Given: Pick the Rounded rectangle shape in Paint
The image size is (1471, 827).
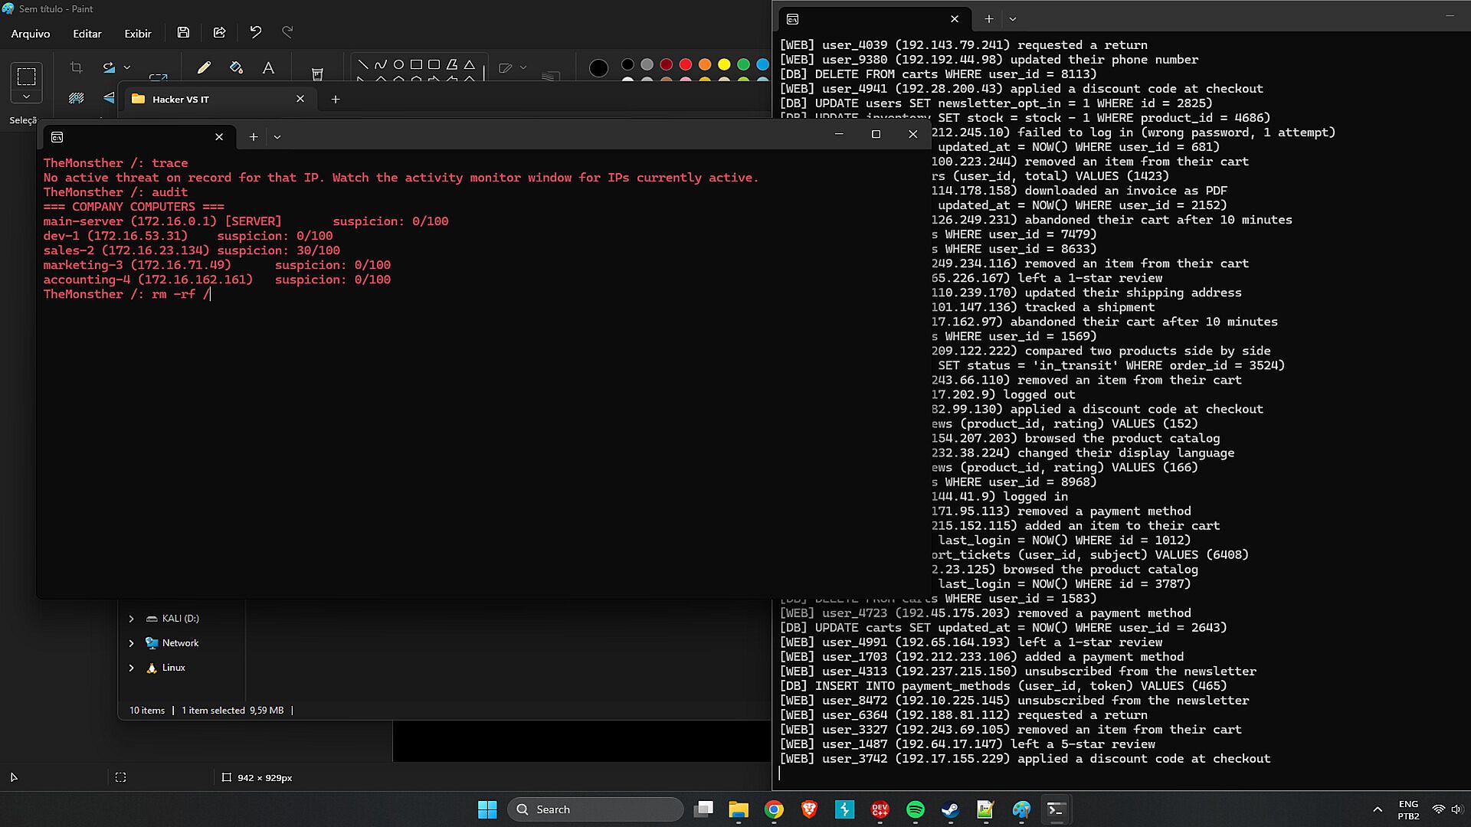Looking at the screenshot, I should click(434, 64).
